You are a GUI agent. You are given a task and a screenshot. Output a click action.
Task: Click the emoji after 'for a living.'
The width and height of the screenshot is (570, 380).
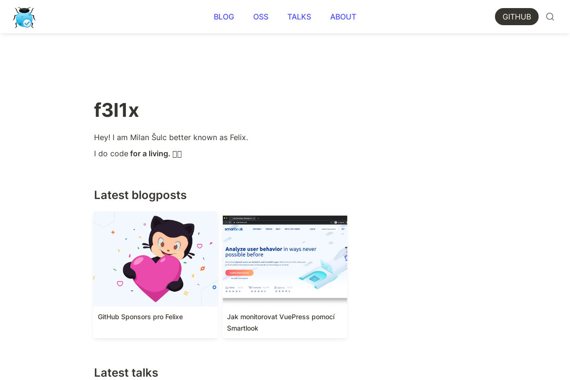click(x=177, y=154)
